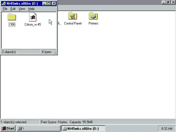The width and height of the screenshot is (176, 132).
Task: Click the '6 bytes' status text
Action: tap(47, 52)
